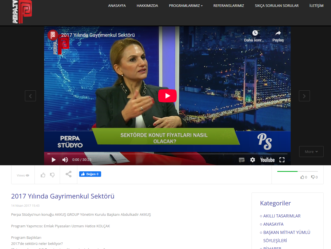Click the YouTube logo in player
Image resolution: width=331 pixels, height=249 pixels.
(x=267, y=160)
